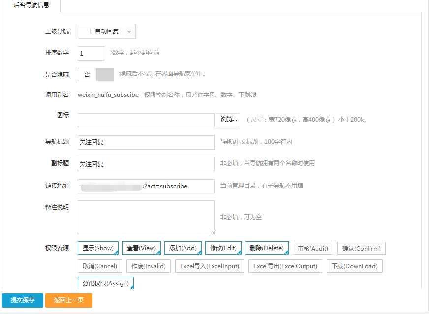Image resolution: width=429 pixels, height=314 pixels.
Task: Toggle the 添加(Add) permission
Action: tap(183, 248)
